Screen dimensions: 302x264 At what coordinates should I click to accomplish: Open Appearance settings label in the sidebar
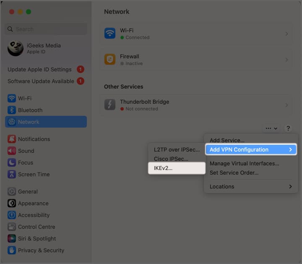coord(33,203)
